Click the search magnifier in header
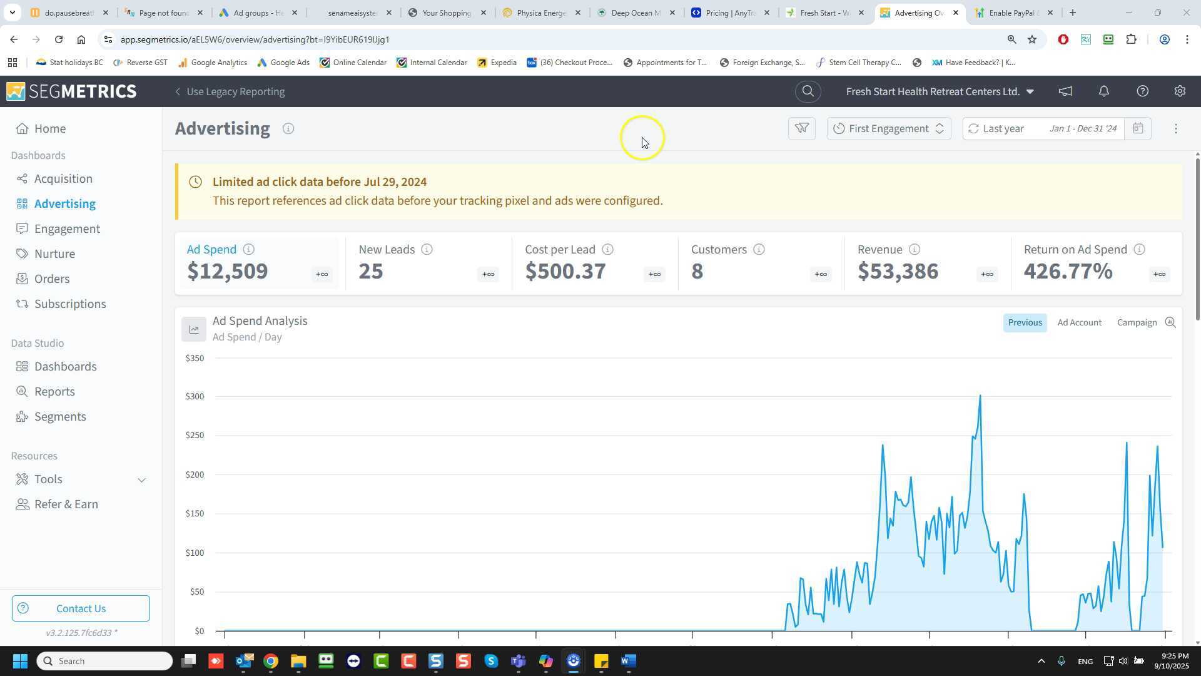1201x676 pixels. click(808, 91)
